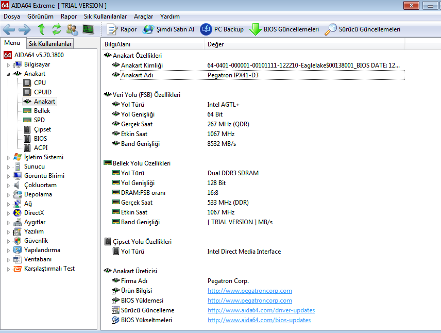
Task: Sort by the BilgiAlanı column header
Action: [x=152, y=44]
